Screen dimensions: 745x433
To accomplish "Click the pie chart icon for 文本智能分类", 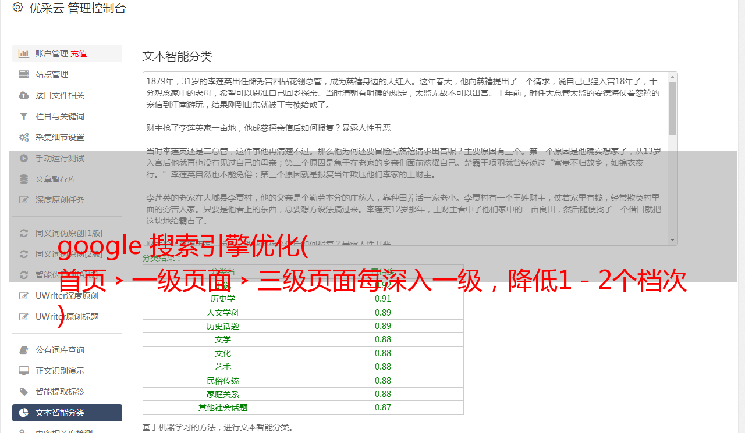I will point(24,413).
